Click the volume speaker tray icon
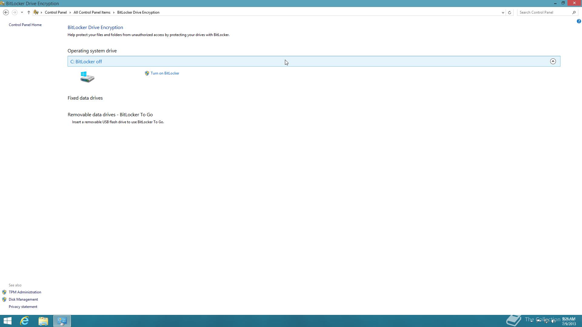Image resolution: width=582 pixels, height=327 pixels. tap(554, 321)
